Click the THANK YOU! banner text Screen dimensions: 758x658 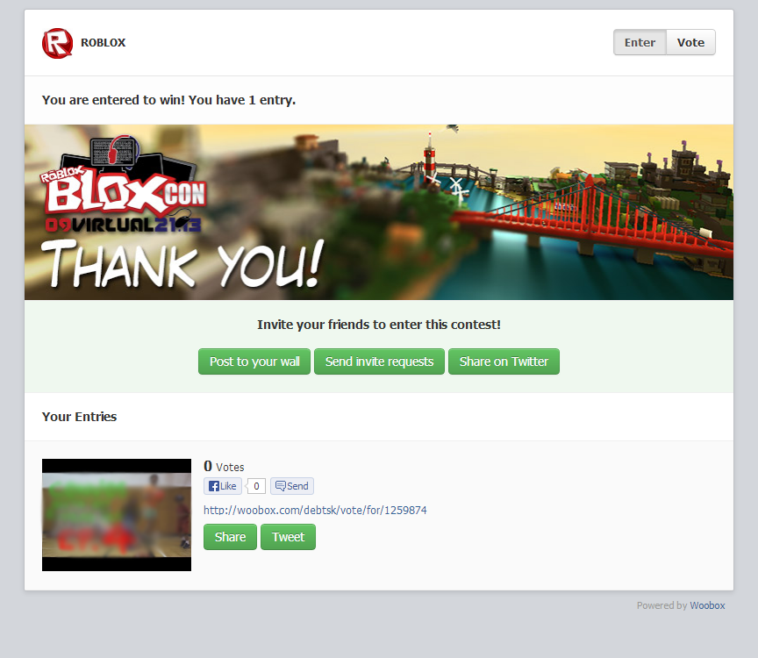coord(182,263)
